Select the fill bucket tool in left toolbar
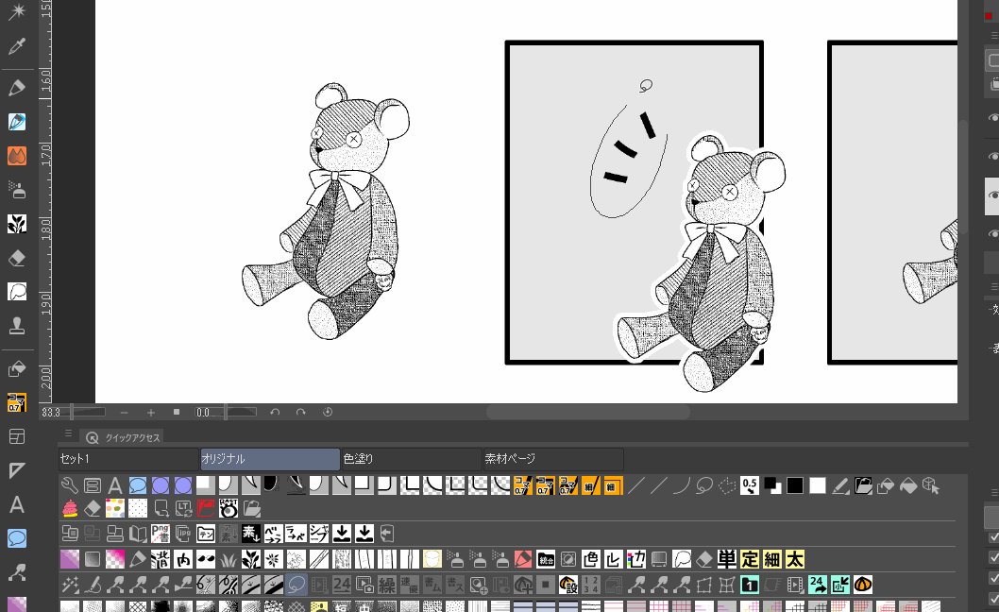 click(17, 368)
